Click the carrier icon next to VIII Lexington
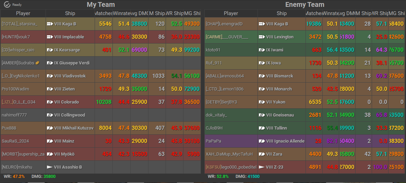The width and height of the screenshot is (406, 183). [x=262, y=37]
